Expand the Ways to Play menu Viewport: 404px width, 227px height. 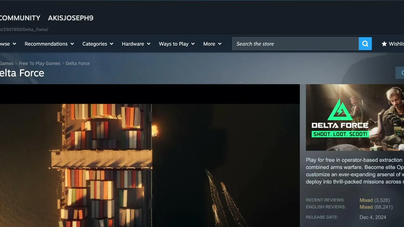177,44
